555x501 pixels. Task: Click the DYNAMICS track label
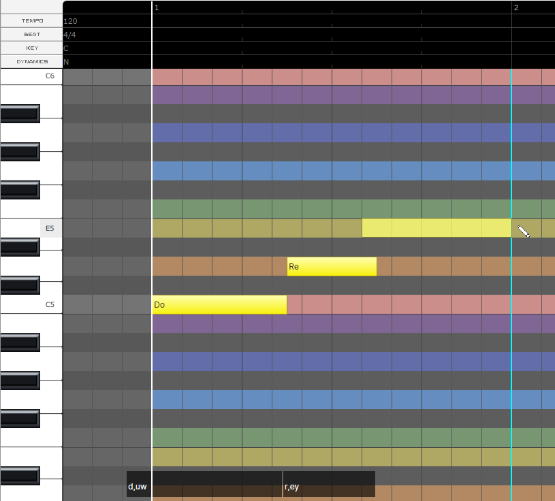pyautogui.click(x=31, y=62)
